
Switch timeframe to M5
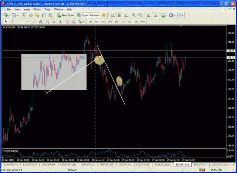(x=97, y=22)
